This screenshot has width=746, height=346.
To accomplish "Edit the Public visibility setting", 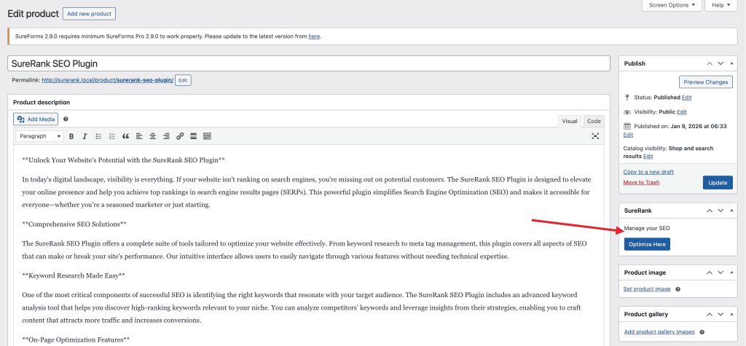I will [682, 112].
